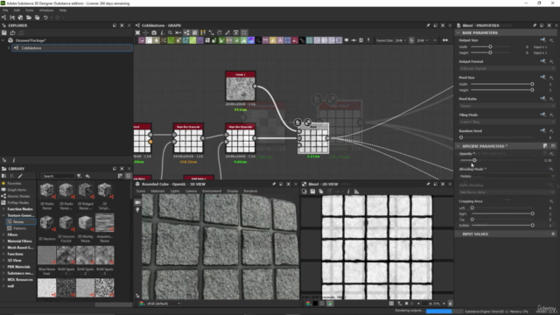Toggle expose icon for Pixel Size parameter
The image size is (560, 315).
click(x=551, y=78)
